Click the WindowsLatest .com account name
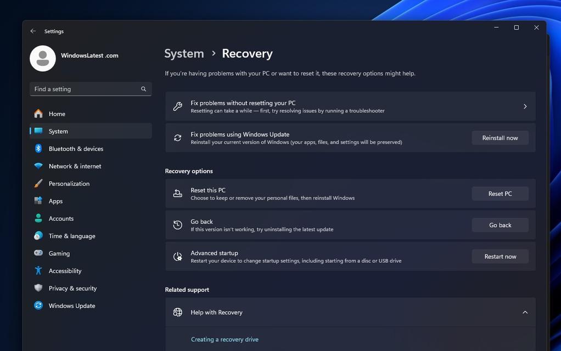The width and height of the screenshot is (561, 351). click(89, 55)
